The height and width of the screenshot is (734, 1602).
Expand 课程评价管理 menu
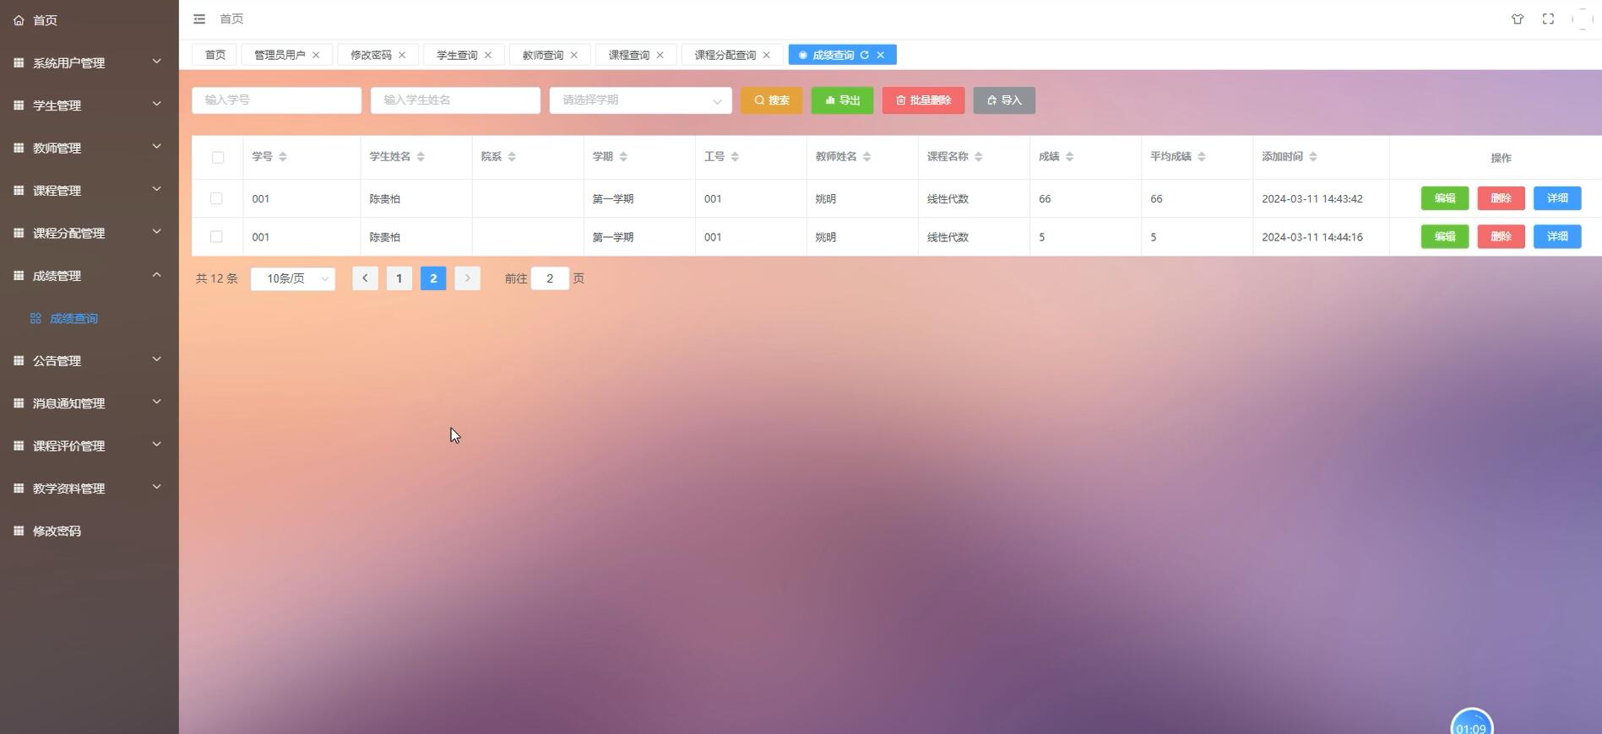tap(89, 446)
